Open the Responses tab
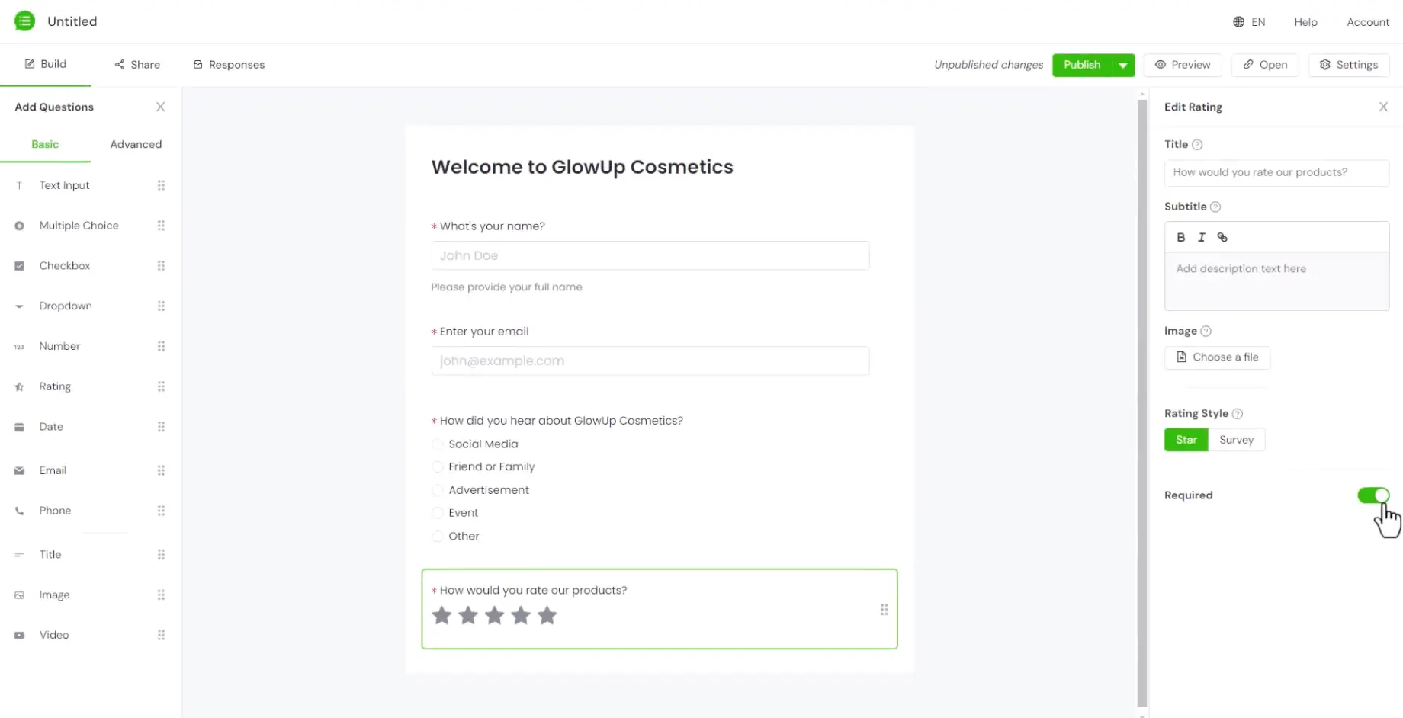This screenshot has height=718, width=1403. [229, 65]
